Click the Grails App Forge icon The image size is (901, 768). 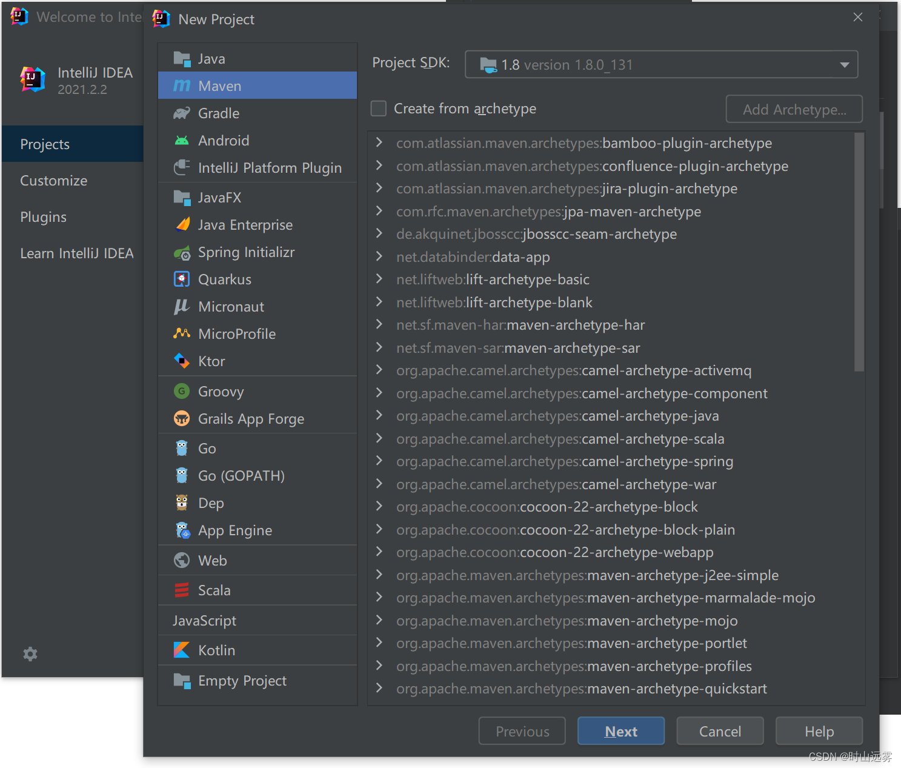click(182, 419)
